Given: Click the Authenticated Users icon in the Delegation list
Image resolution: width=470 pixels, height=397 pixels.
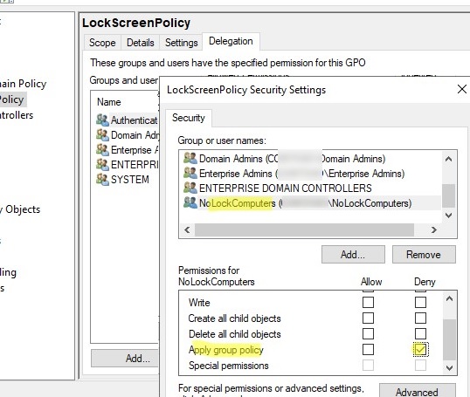Looking at the screenshot, I should [x=102, y=120].
